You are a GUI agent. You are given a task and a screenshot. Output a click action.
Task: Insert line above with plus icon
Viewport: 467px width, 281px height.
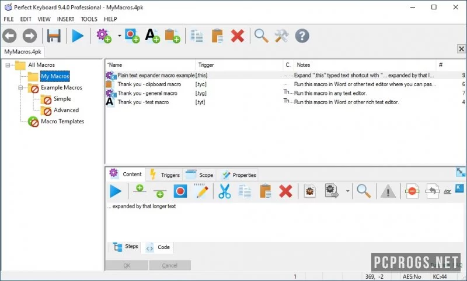pos(140,190)
